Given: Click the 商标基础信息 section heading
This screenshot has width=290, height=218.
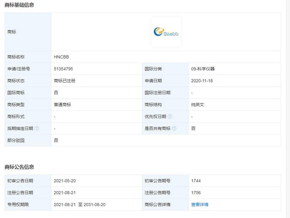Looking at the screenshot, I should pyautogui.click(x=19, y=5).
